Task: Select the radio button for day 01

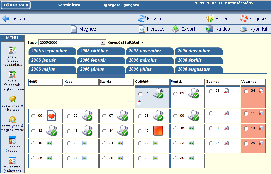Action: point(140,93)
